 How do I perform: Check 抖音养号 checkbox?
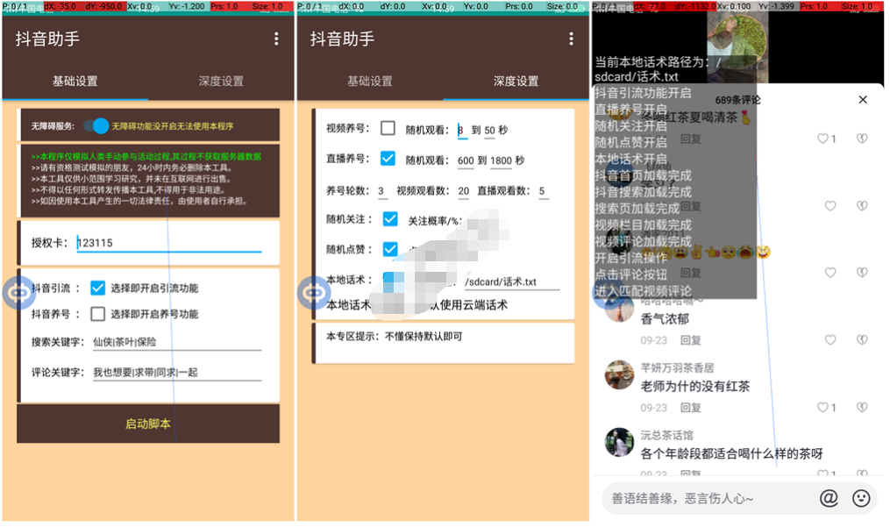pos(97,313)
